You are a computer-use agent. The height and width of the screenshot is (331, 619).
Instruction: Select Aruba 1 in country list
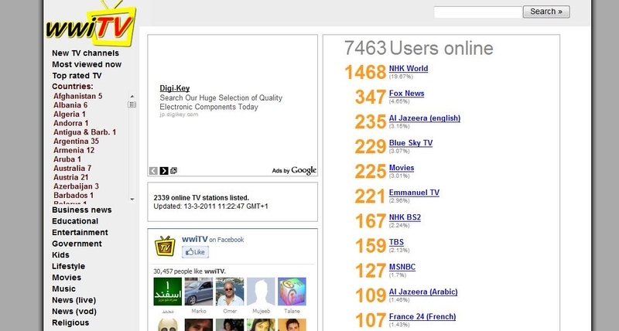point(67,160)
